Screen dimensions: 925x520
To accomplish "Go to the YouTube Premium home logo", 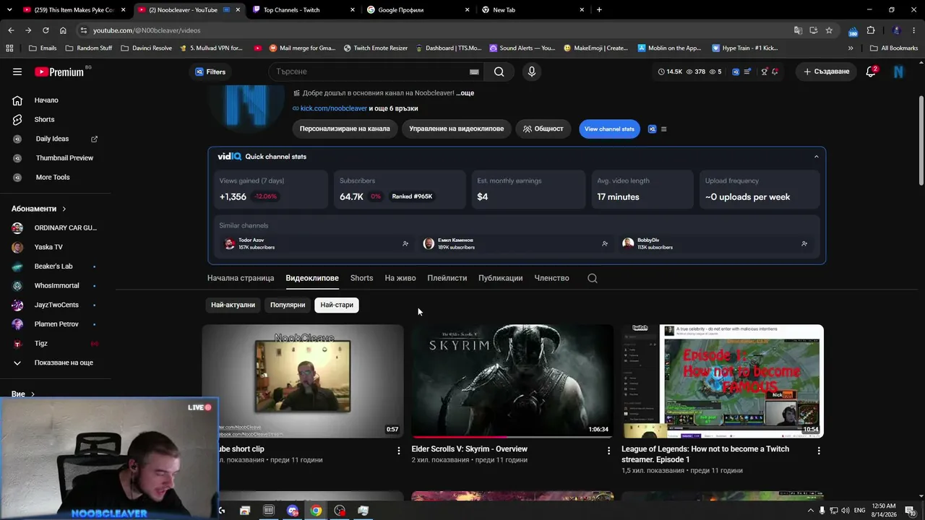I will [59, 71].
